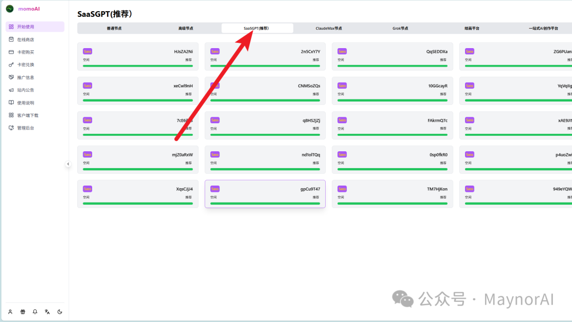572x322 pixels.
Task: Click the language translate icon
Action: [48, 312]
